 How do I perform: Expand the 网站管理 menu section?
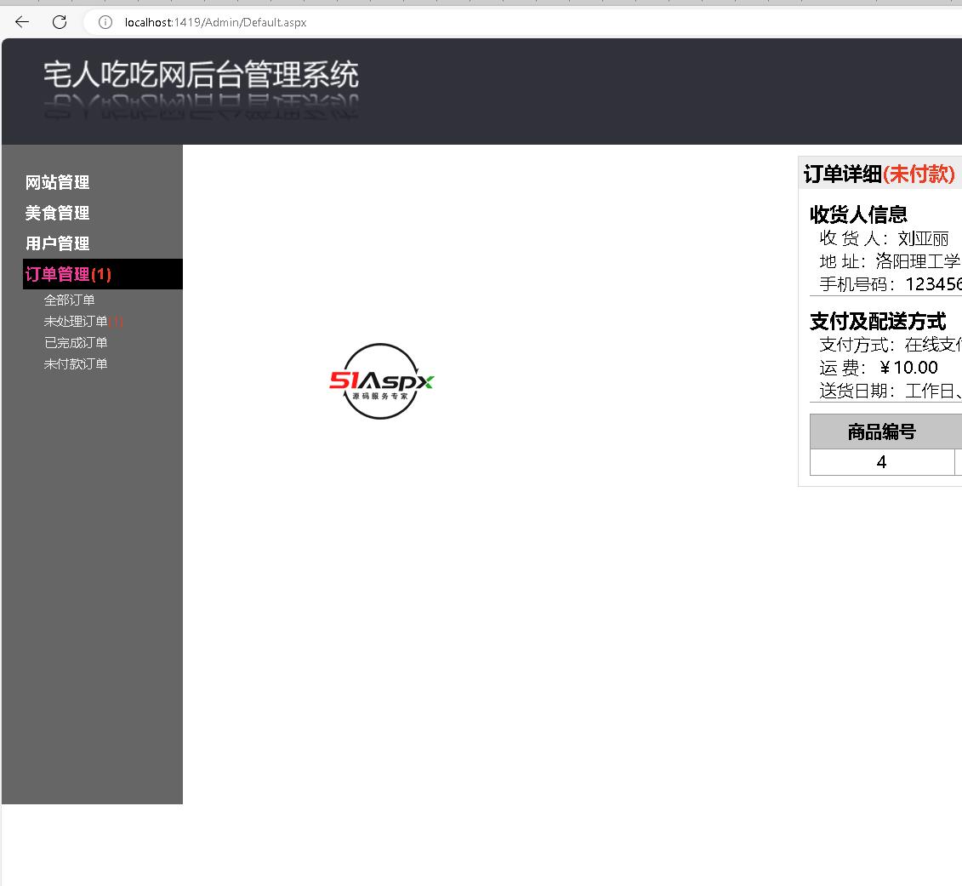(x=57, y=182)
